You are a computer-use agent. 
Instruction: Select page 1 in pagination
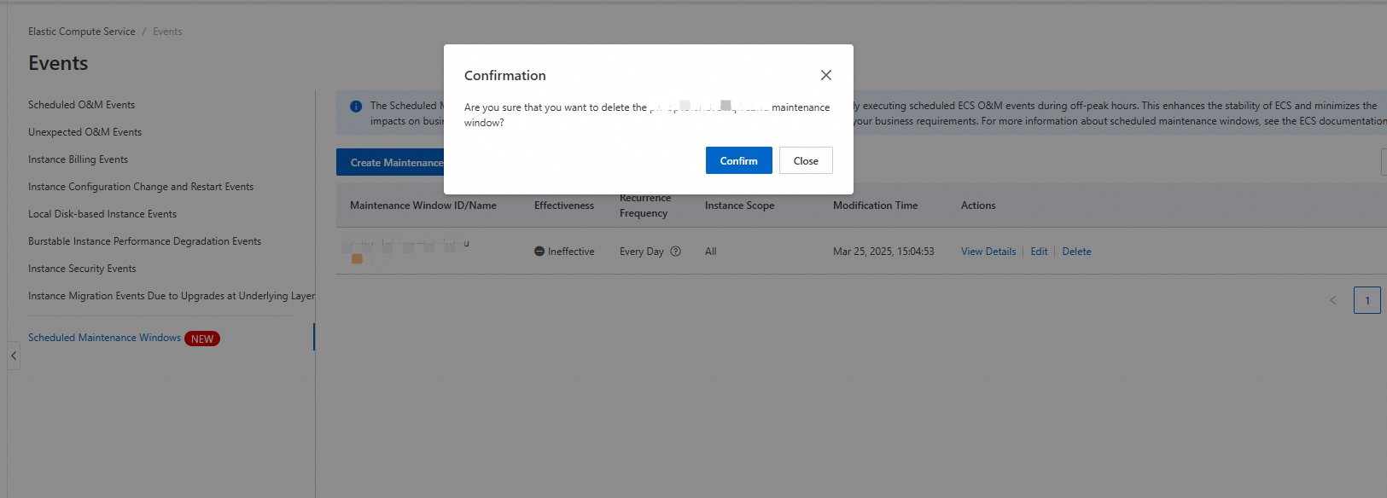point(1367,300)
